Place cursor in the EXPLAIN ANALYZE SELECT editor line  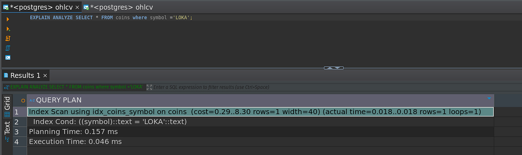(111, 17)
